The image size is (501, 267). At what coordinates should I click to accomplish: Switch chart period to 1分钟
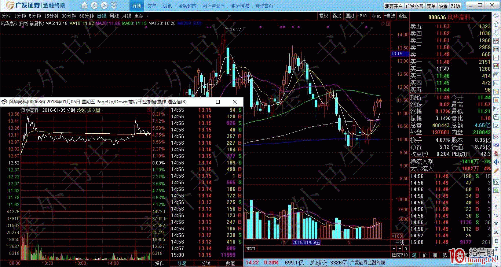20,16
